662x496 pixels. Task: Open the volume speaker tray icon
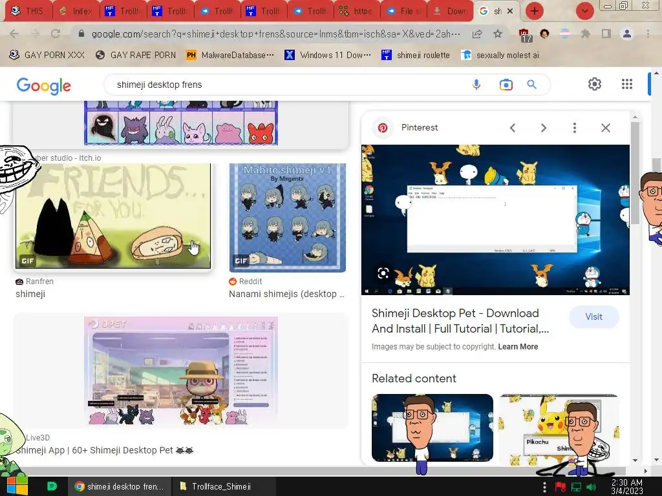point(591,487)
